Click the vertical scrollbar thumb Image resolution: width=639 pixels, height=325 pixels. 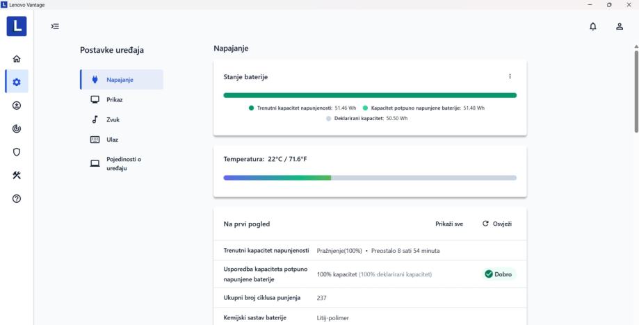pos(636,90)
